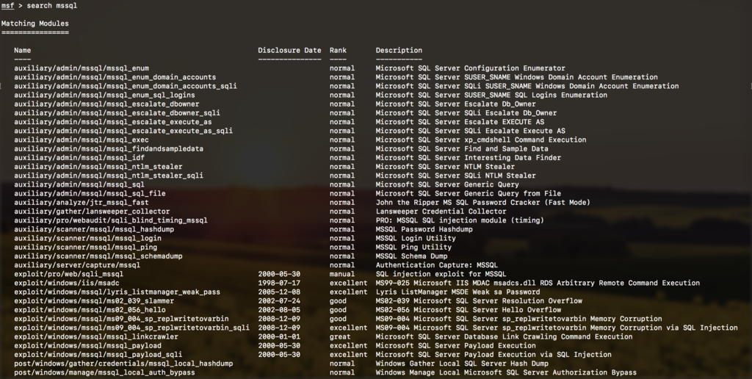The image size is (752, 379).
Task: Click the 'Description' column header
Action: (399, 51)
